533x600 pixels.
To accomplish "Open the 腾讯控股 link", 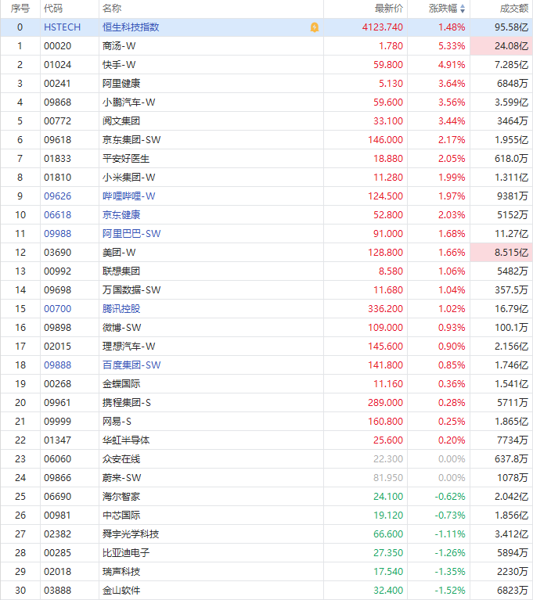I will coord(121,308).
